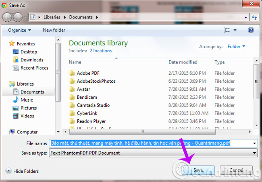Image resolution: width=262 pixels, height=182 pixels.
Task: Click scroll up arrow of file list
Action: click(x=256, y=61)
